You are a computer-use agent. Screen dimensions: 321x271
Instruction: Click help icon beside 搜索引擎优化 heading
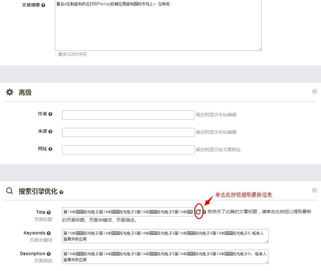(x=61, y=192)
